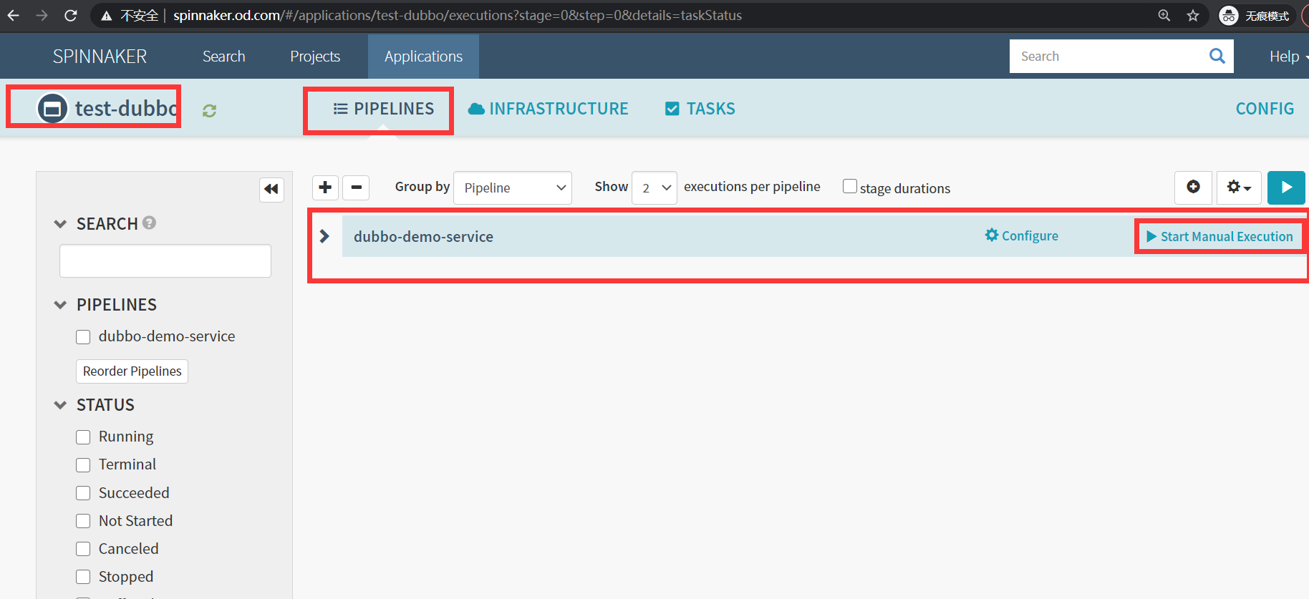
Task: Collapse all pipelines with minus button
Action: 356,188
